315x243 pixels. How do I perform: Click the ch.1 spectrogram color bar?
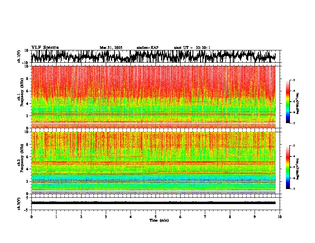coord(288,102)
